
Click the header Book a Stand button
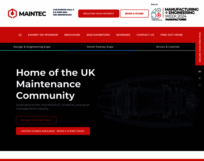point(134,13)
